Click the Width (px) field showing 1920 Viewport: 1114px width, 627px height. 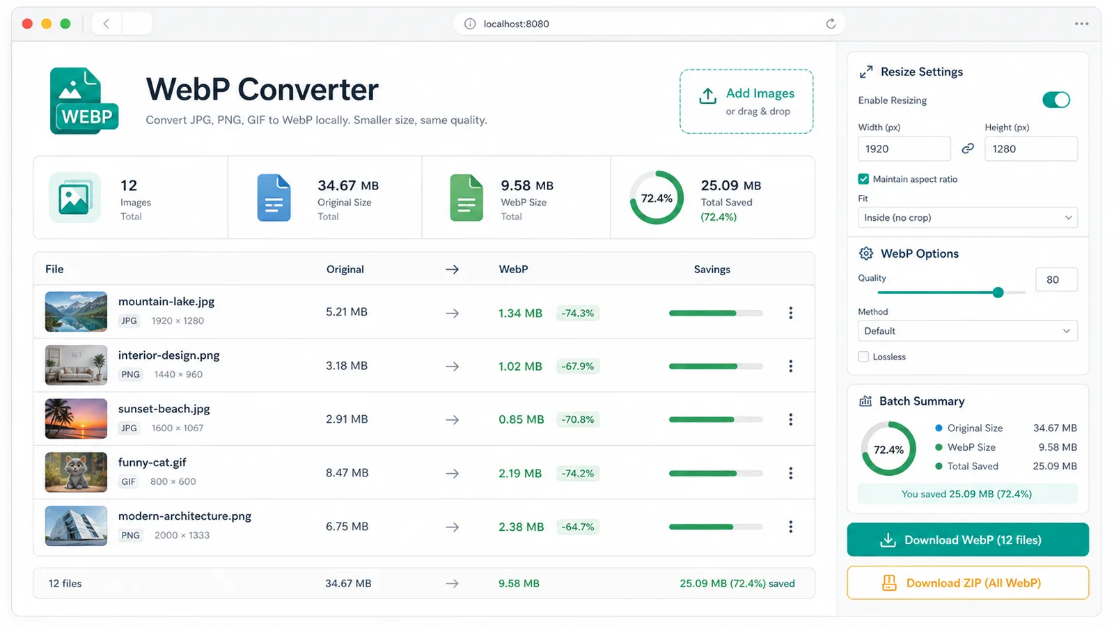(904, 149)
